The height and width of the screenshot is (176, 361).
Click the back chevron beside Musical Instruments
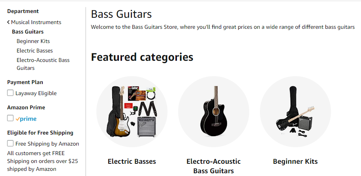tap(8, 22)
